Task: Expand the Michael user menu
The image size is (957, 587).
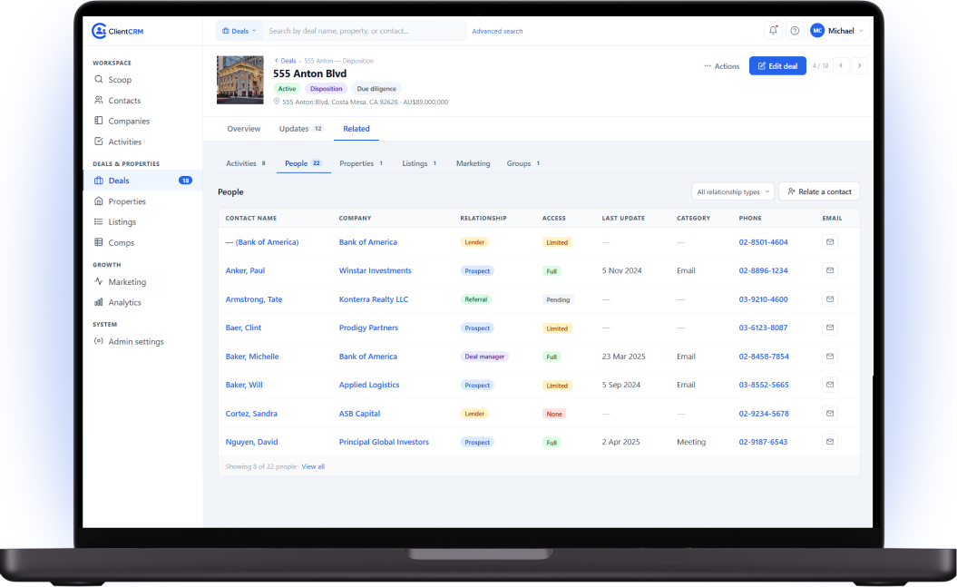Action: tap(838, 31)
